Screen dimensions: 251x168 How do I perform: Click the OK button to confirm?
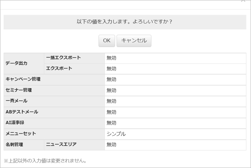107,40
